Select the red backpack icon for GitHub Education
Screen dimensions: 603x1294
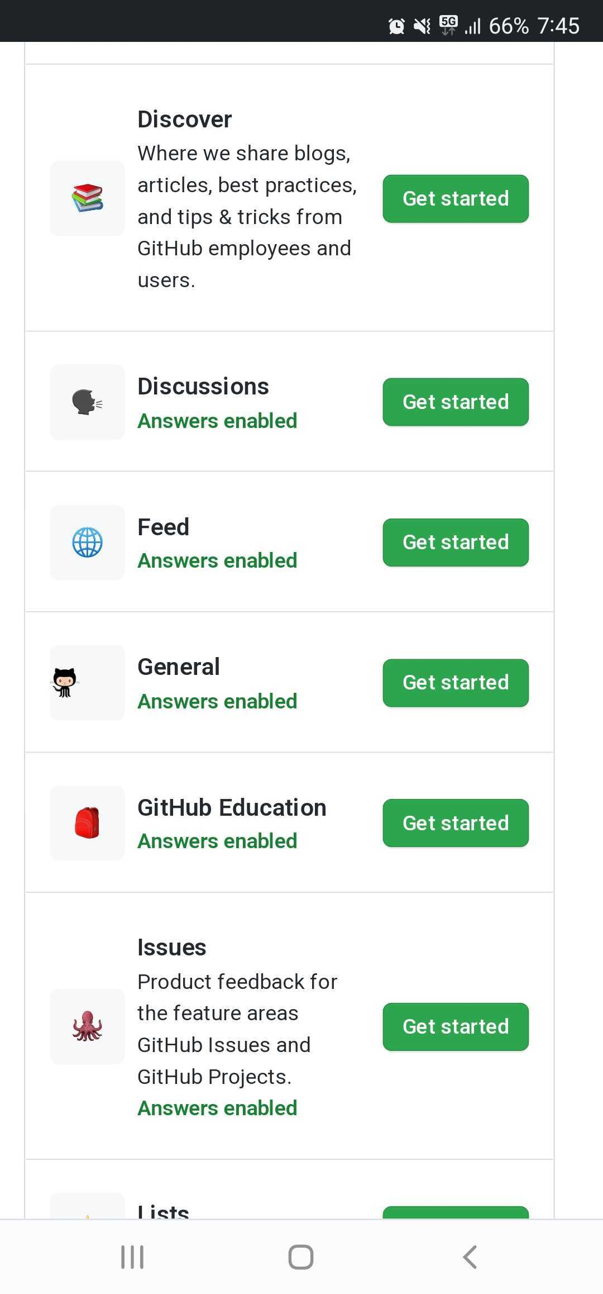click(87, 823)
